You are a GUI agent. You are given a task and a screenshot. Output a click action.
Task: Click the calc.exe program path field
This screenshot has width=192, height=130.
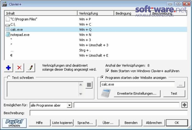pyautogui.click(x=138, y=84)
